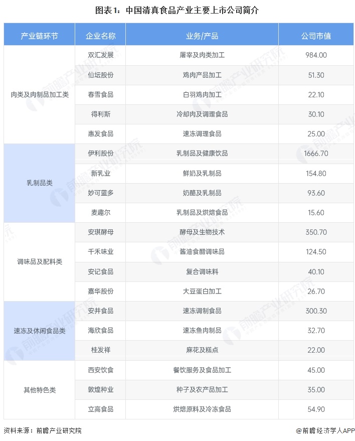This screenshot has width=355, height=441.
Task: Select the 安记食品 company cell
Action: tap(100, 272)
